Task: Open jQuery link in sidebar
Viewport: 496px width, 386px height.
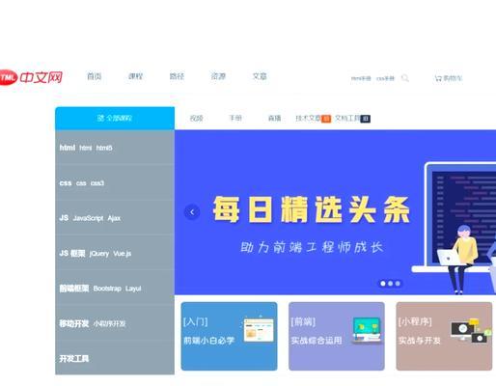Action: [x=99, y=254]
